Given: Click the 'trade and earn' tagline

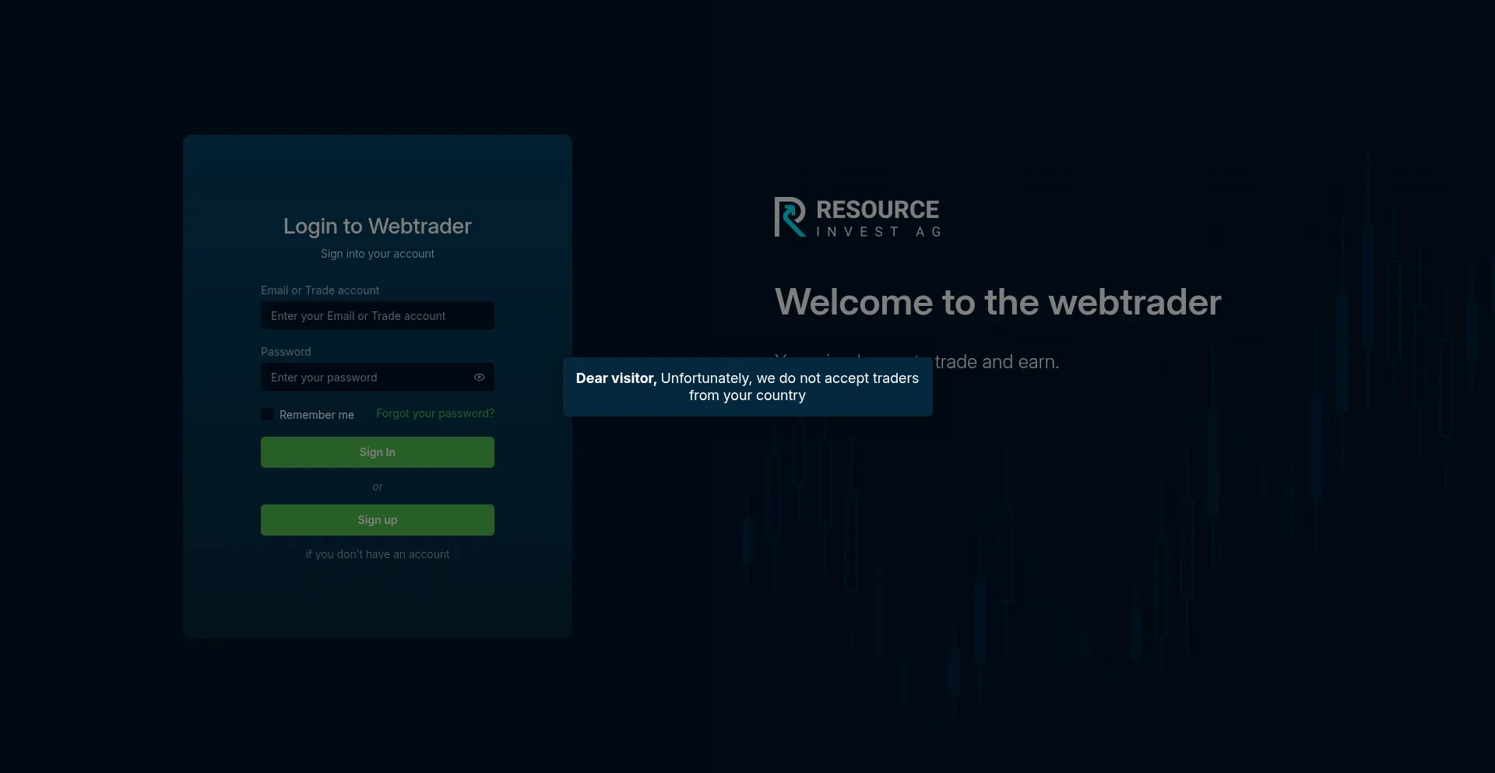Looking at the screenshot, I should [x=996, y=362].
